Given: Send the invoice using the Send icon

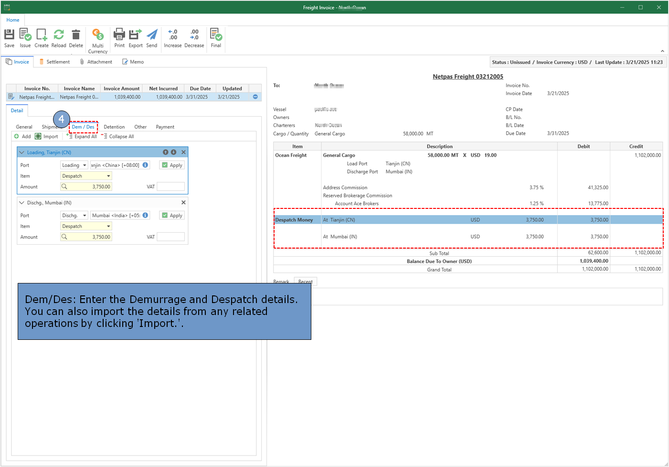Looking at the screenshot, I should coord(152,38).
